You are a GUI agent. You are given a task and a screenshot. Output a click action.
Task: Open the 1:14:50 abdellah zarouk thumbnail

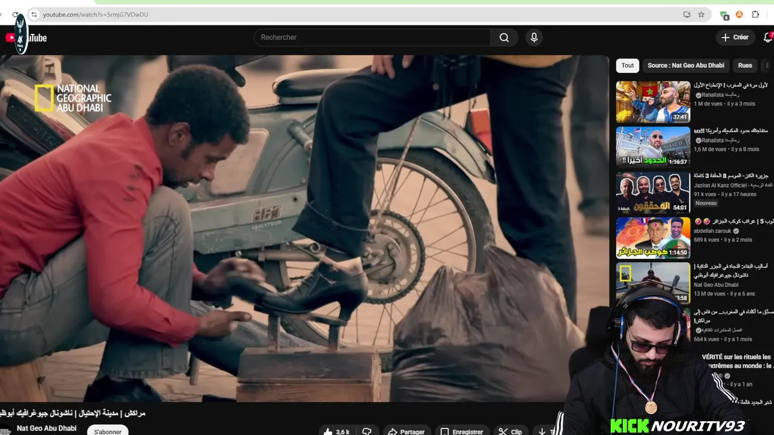point(653,237)
